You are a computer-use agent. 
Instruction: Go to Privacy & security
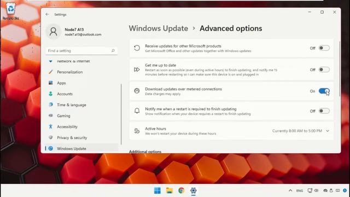tap(81, 137)
